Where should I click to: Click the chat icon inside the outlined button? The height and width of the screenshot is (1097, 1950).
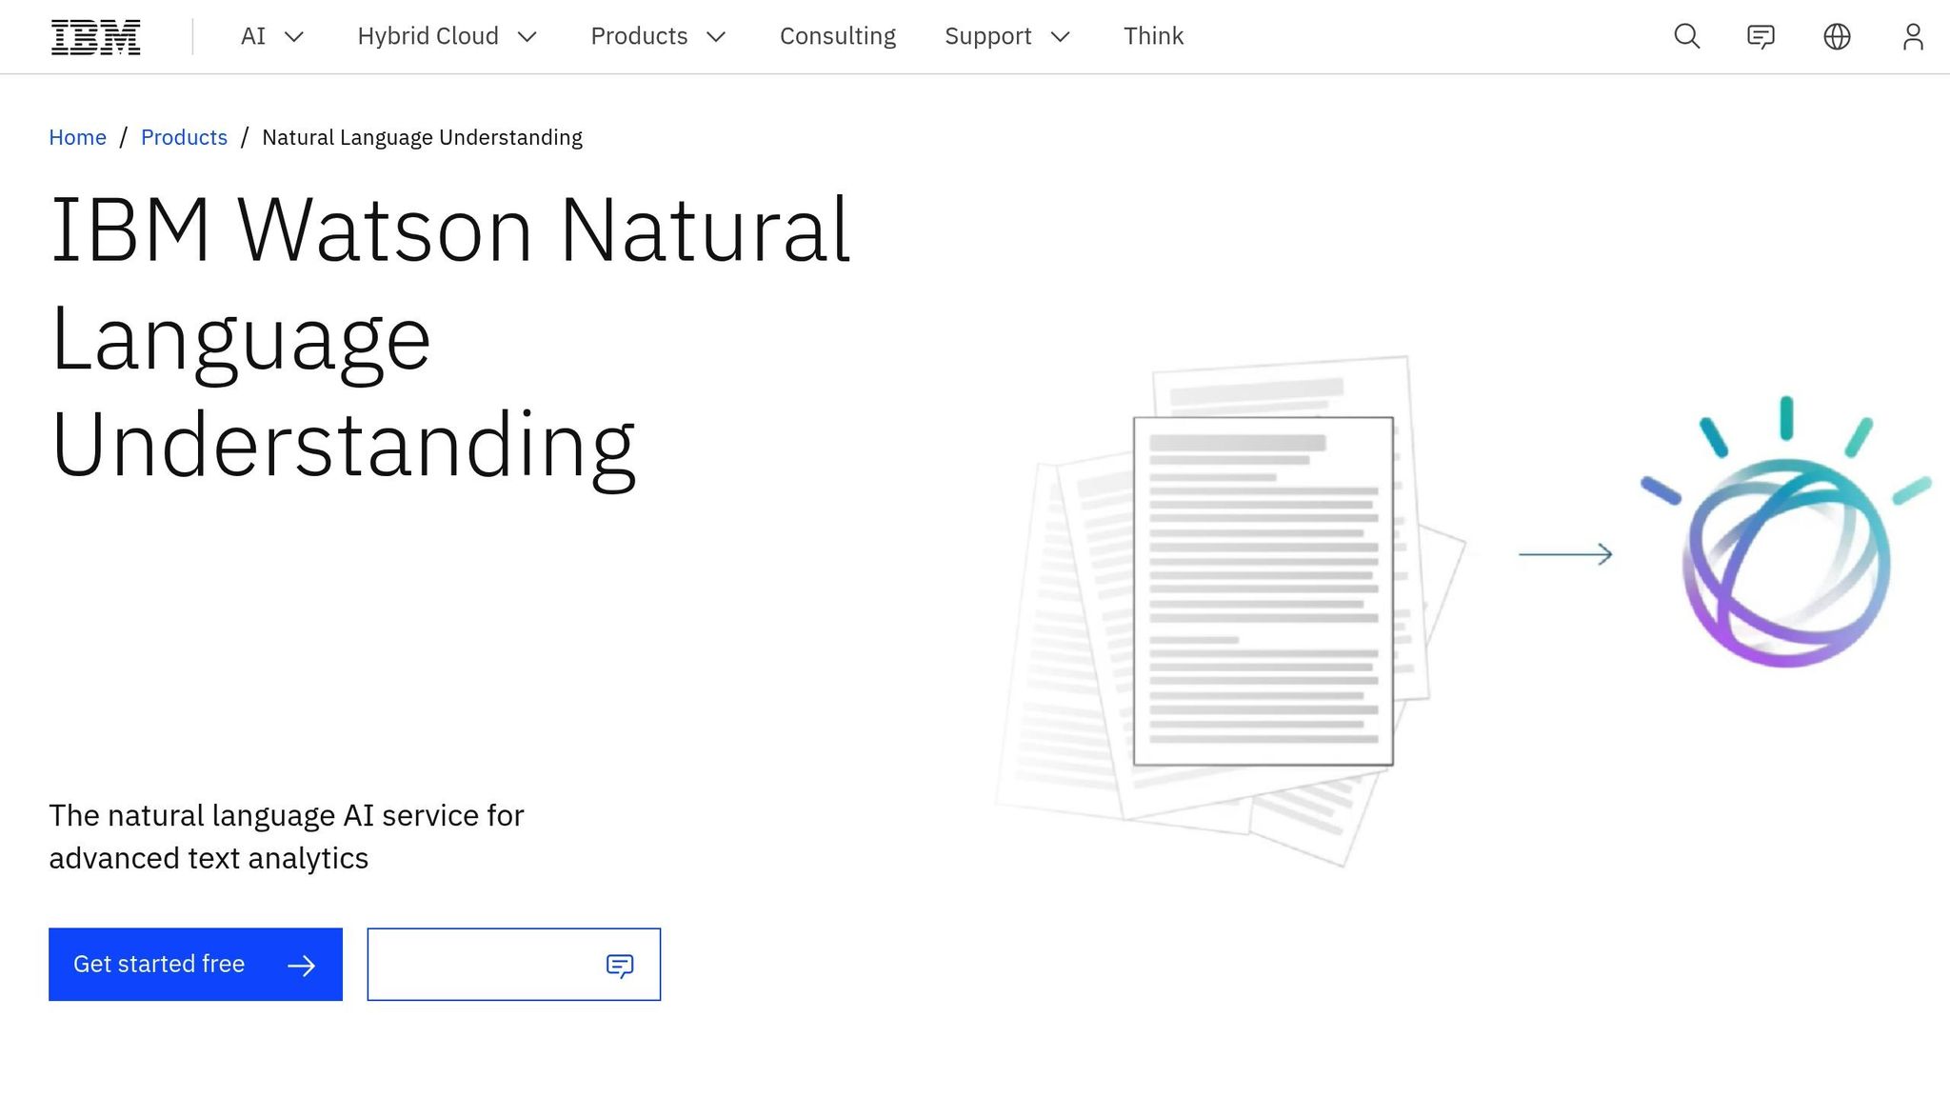pyautogui.click(x=619, y=965)
